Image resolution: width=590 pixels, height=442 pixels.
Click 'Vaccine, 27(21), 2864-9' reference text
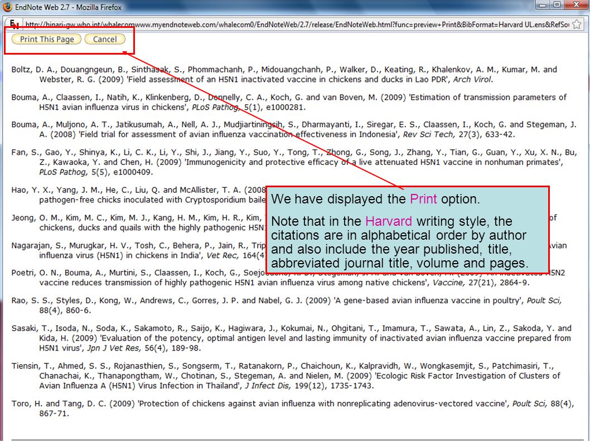point(481,283)
